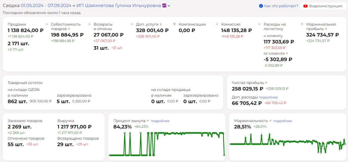Screen dimensions: 348x162
Task: Open the hint icon beside Чистая прибыль
Action: [266, 83]
